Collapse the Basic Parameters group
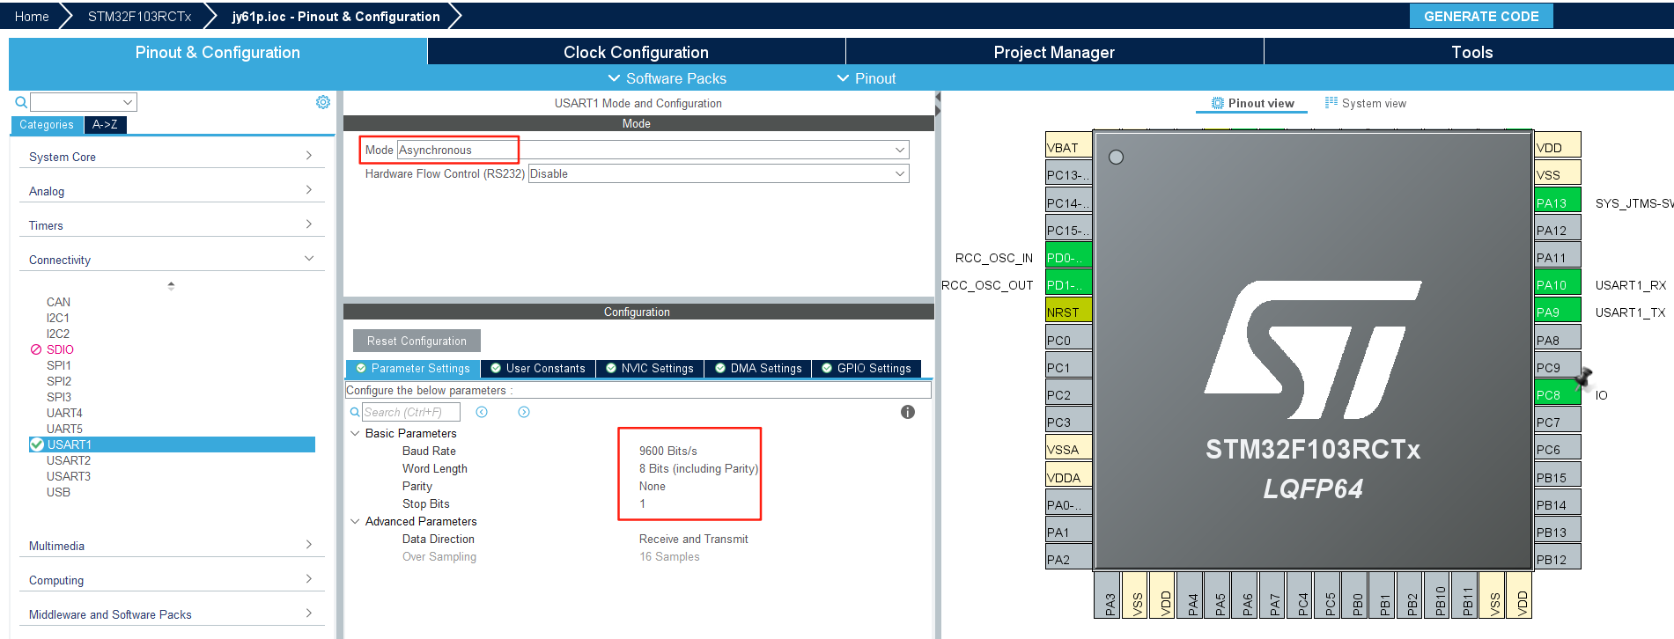 click(355, 433)
